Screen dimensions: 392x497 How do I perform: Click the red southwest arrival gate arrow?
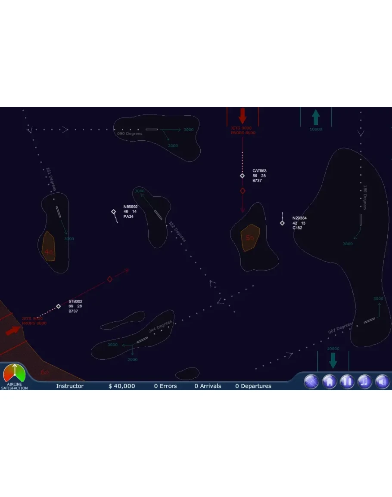(13, 330)
